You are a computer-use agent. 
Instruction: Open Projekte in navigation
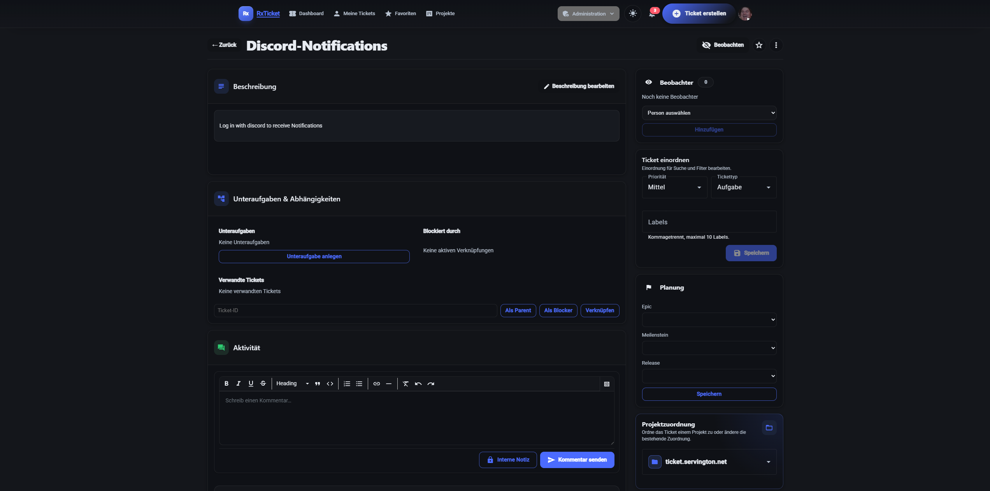[441, 14]
